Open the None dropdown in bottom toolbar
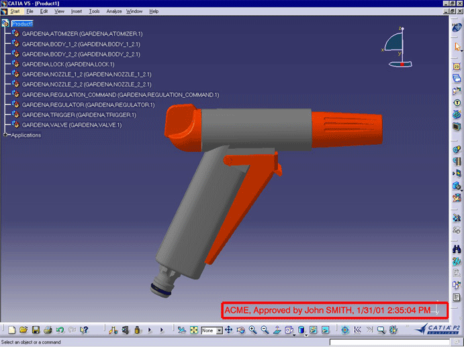The width and height of the screenshot is (464, 347). coord(212,330)
